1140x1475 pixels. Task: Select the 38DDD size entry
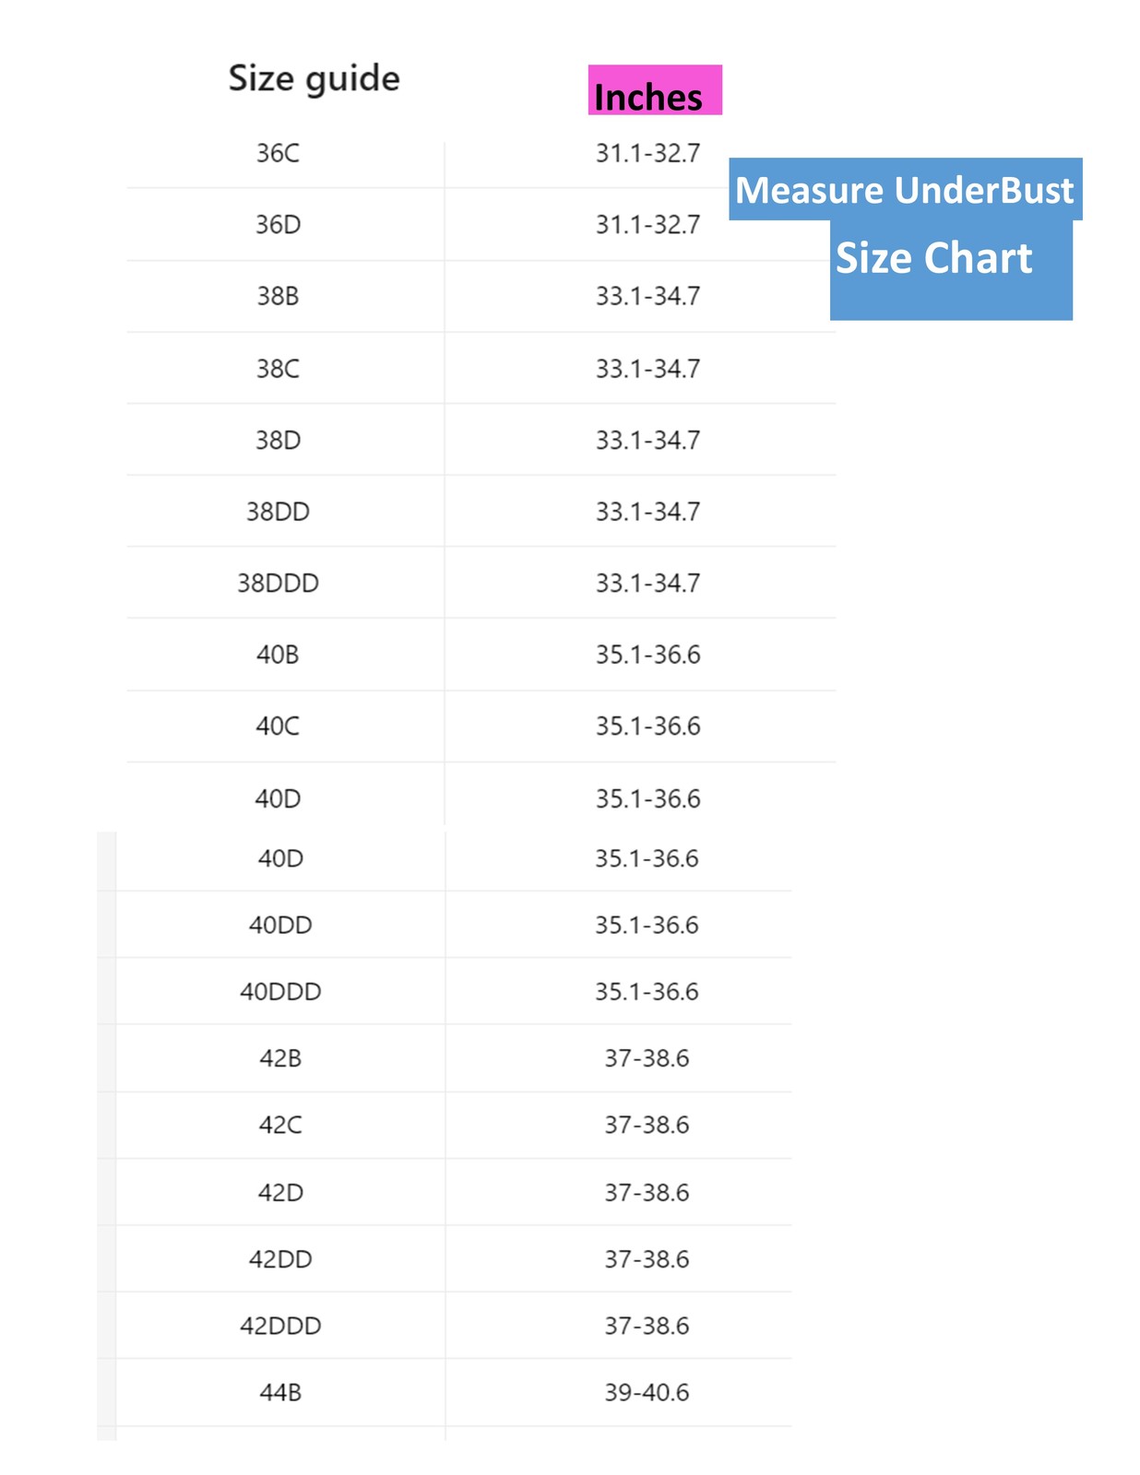tap(278, 584)
